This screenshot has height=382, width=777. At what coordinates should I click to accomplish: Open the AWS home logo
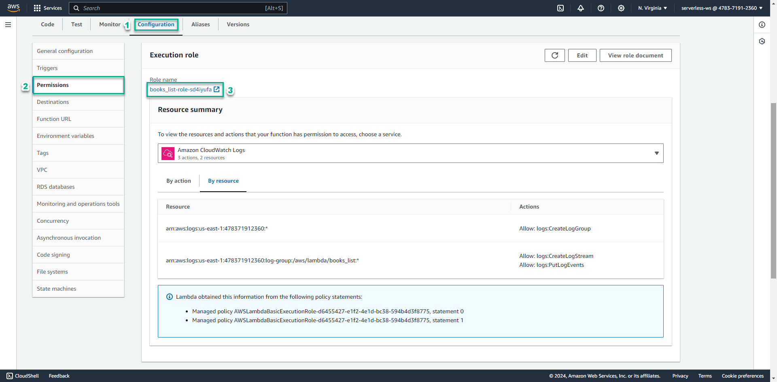13,8
